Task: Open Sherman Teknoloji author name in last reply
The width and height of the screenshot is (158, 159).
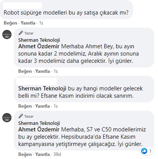Action: tap(39, 123)
